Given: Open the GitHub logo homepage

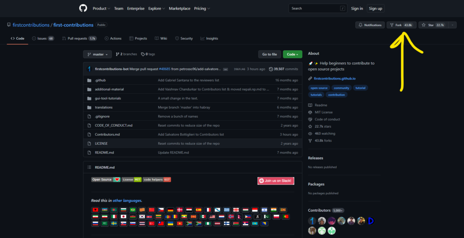Looking at the screenshot, I should pos(83,8).
